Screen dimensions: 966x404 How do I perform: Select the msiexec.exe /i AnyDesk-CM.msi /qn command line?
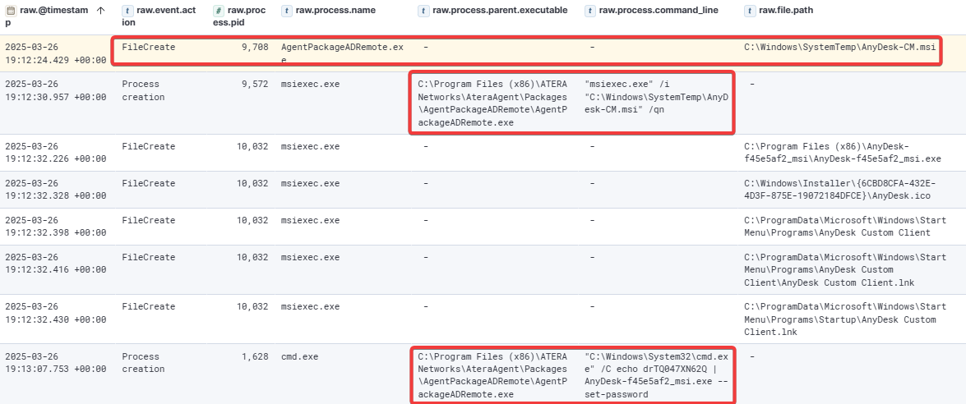(657, 97)
